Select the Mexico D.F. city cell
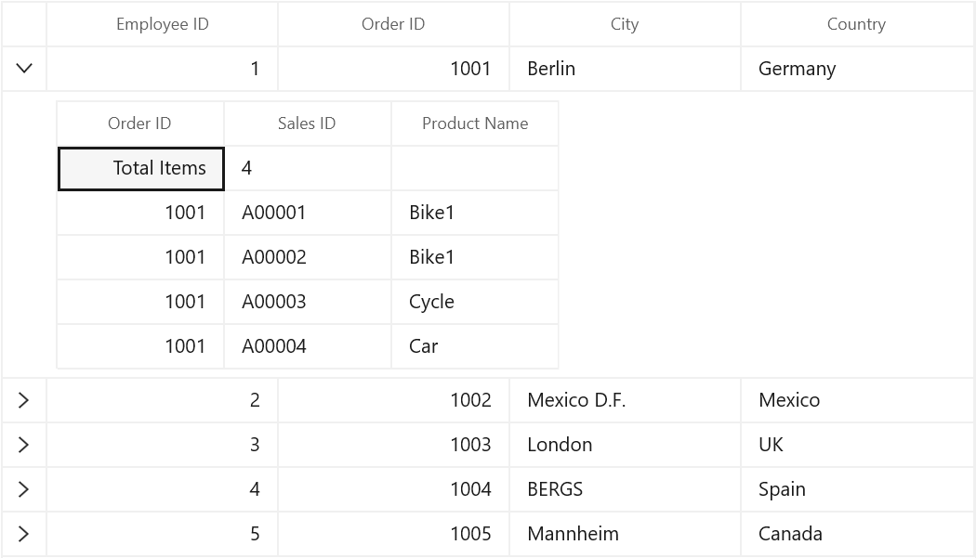The image size is (976, 558). [x=625, y=400]
